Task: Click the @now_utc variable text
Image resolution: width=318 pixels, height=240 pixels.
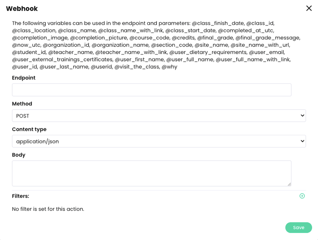Action: [x=26, y=45]
